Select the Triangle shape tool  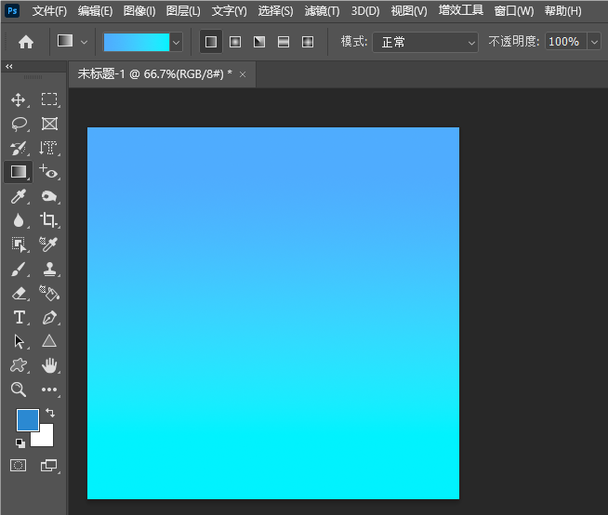click(49, 341)
